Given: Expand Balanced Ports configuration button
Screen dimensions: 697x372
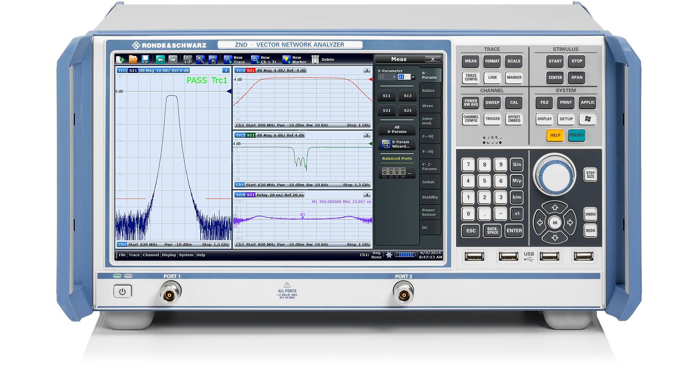Looking at the screenshot, I should click(x=396, y=173).
